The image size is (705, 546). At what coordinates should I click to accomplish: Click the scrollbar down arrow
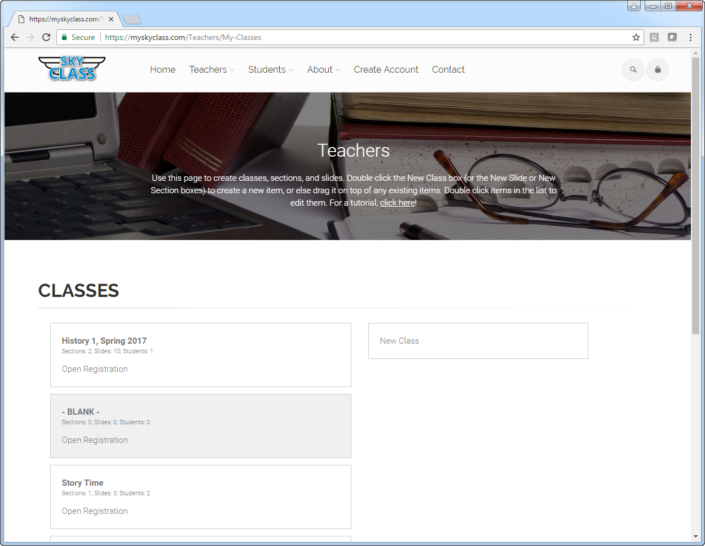695,536
